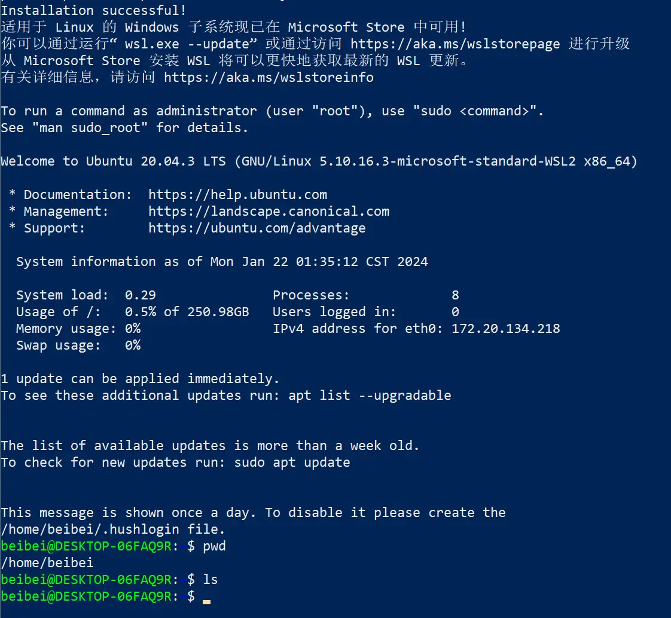Click the https://help.ubuntu.com documentation link

click(x=237, y=195)
